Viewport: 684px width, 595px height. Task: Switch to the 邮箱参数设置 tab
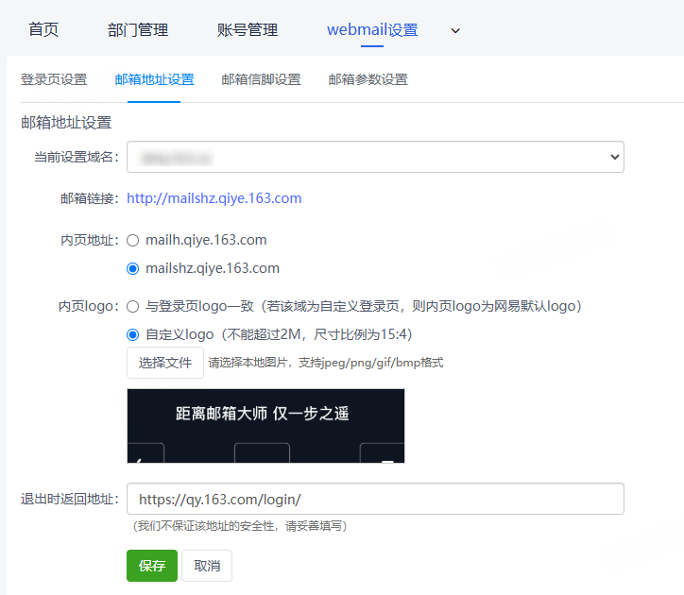pyautogui.click(x=368, y=79)
